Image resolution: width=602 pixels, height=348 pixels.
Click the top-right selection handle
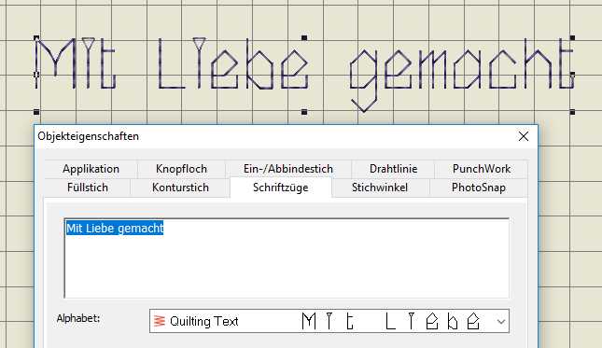572,37
